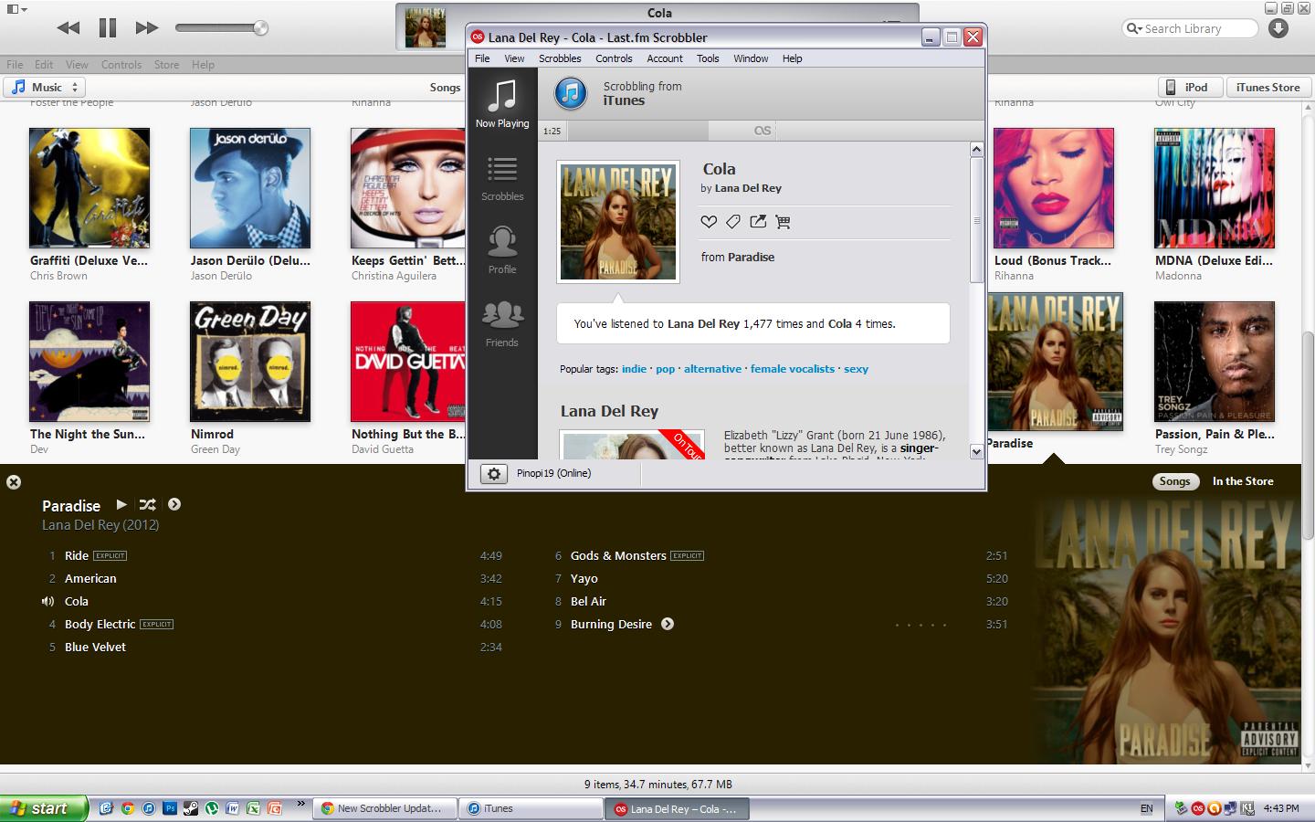Viewport: 1315px width, 822px height.
Task: Skip to previous track in iTunes
Action: coord(68,27)
